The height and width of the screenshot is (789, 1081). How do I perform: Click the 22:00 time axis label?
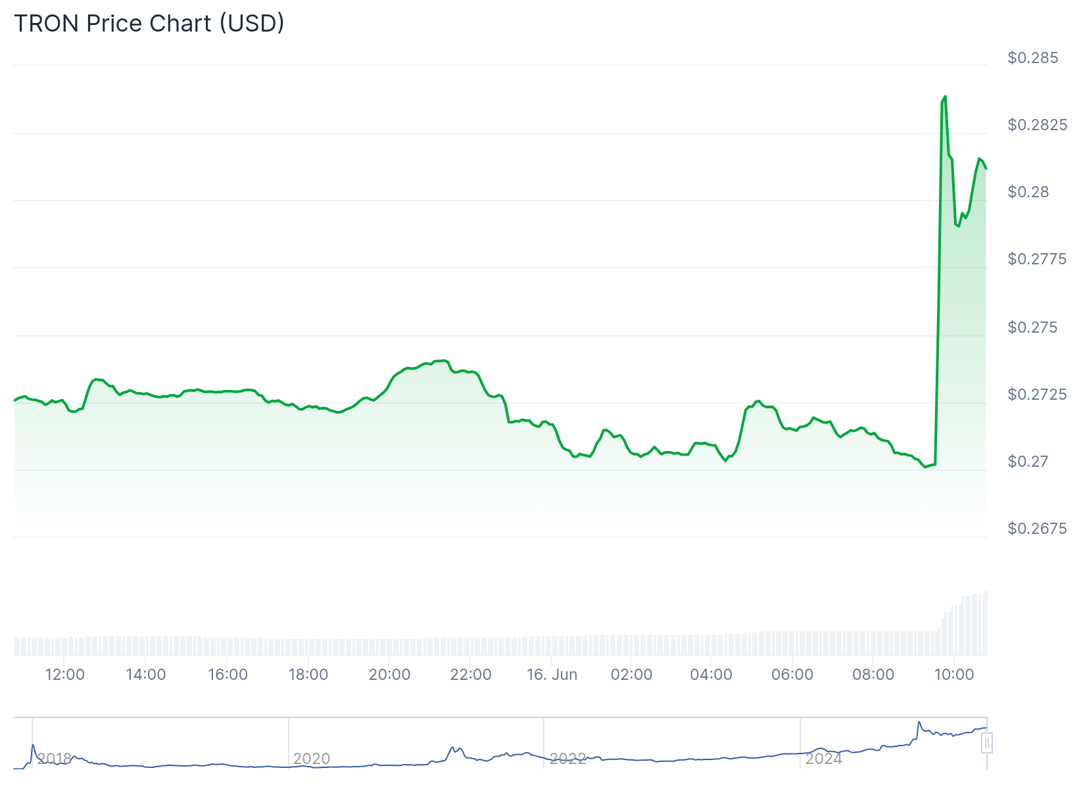tap(471, 675)
